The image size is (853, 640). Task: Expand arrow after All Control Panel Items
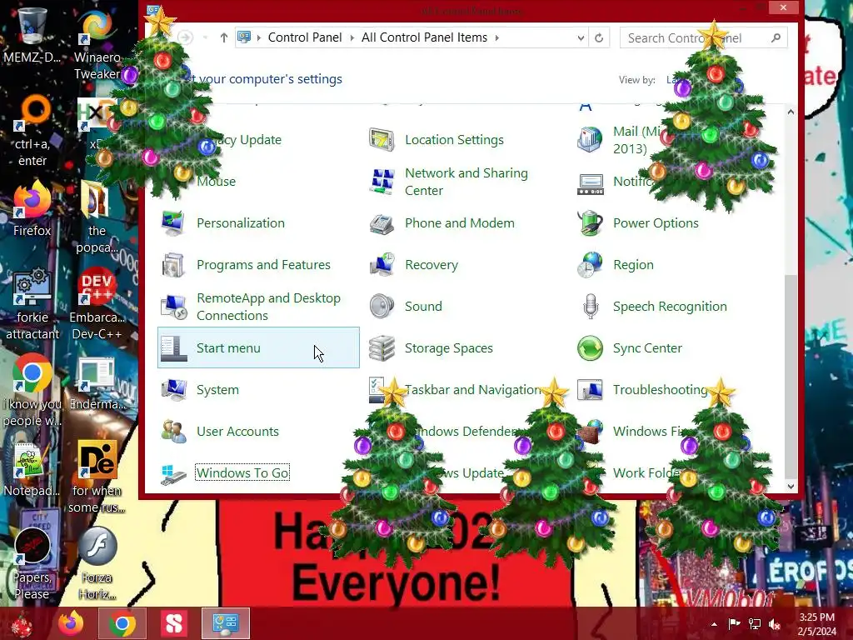tap(496, 37)
